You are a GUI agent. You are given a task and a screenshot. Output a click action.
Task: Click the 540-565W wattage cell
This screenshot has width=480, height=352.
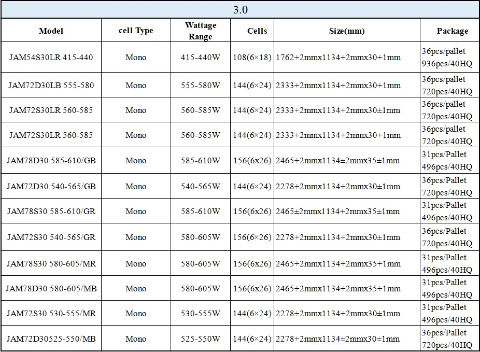(x=201, y=186)
